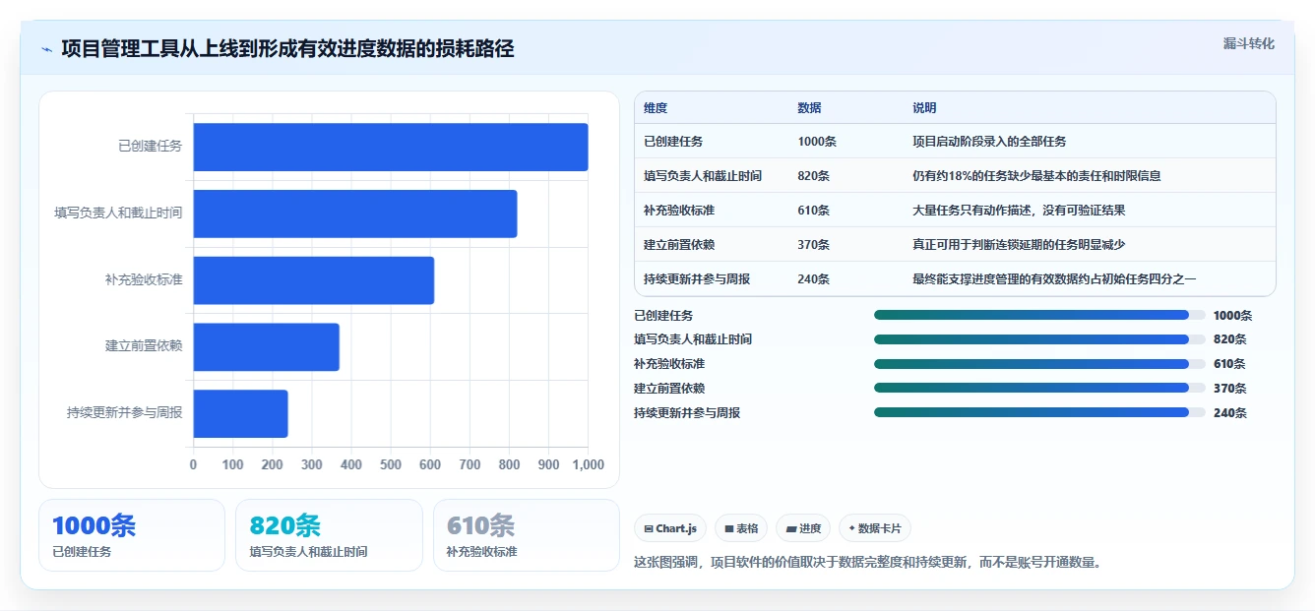Click the cell 仍有约18%的任务缺少最基本的责任和时限信息

coord(1036,176)
